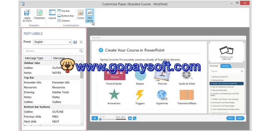Select the Text Labels tool
276x131 pixels.
pos(90,16)
